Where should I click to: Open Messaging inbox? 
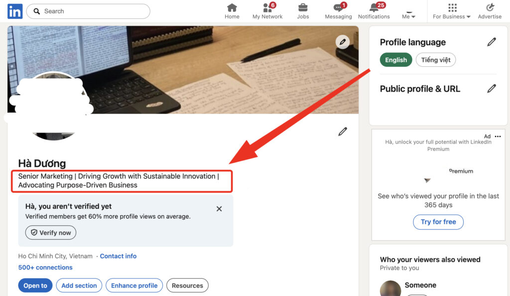pos(338,11)
